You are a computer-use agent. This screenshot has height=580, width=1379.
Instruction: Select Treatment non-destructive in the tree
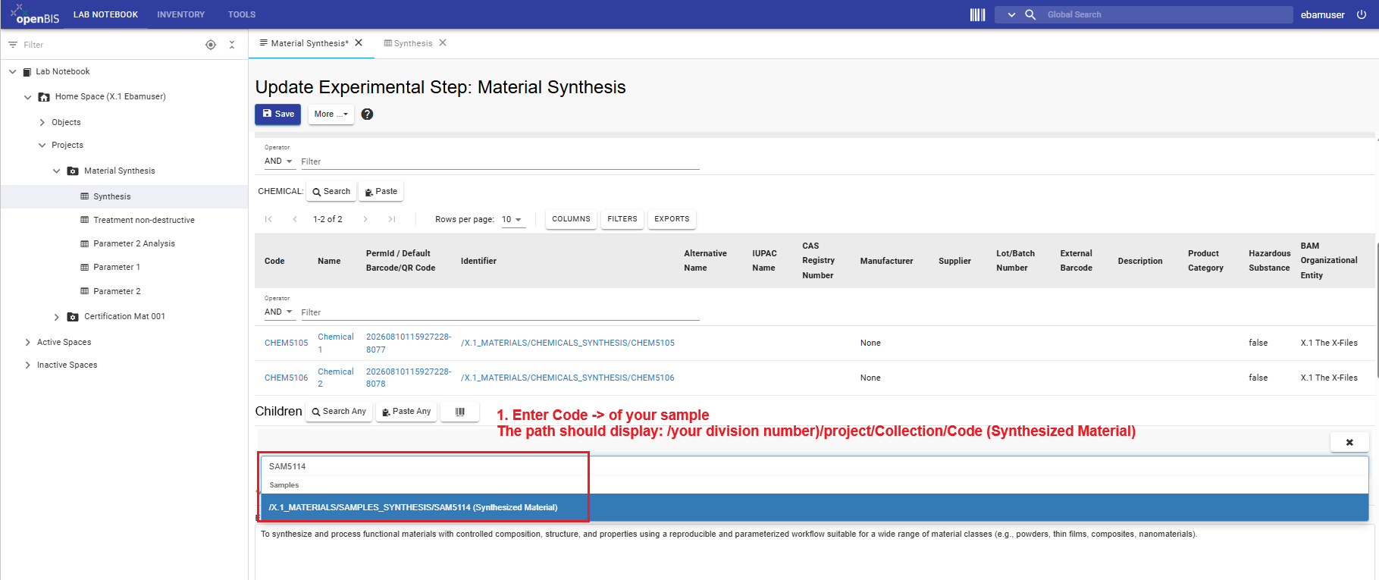[144, 220]
